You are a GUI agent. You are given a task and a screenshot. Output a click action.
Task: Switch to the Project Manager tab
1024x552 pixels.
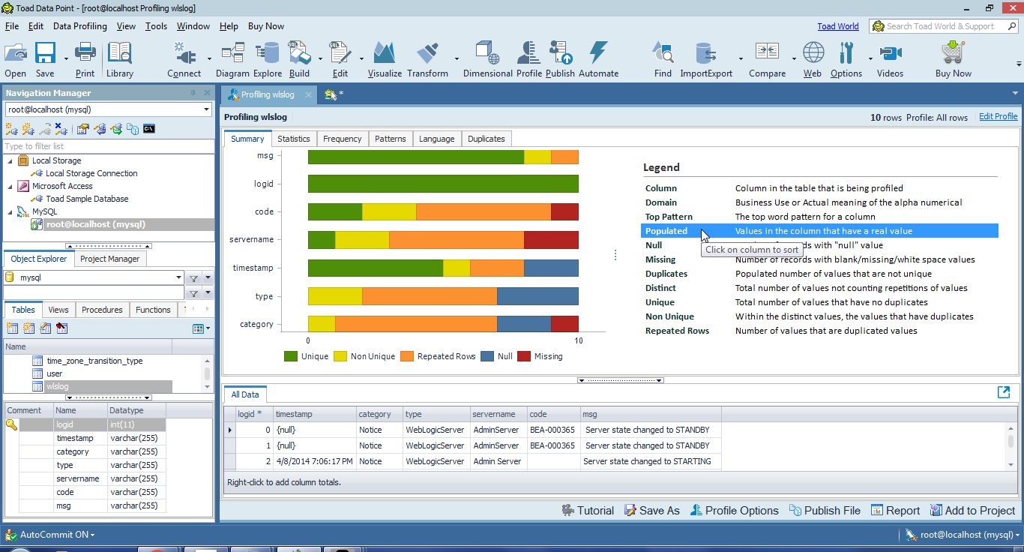109,259
